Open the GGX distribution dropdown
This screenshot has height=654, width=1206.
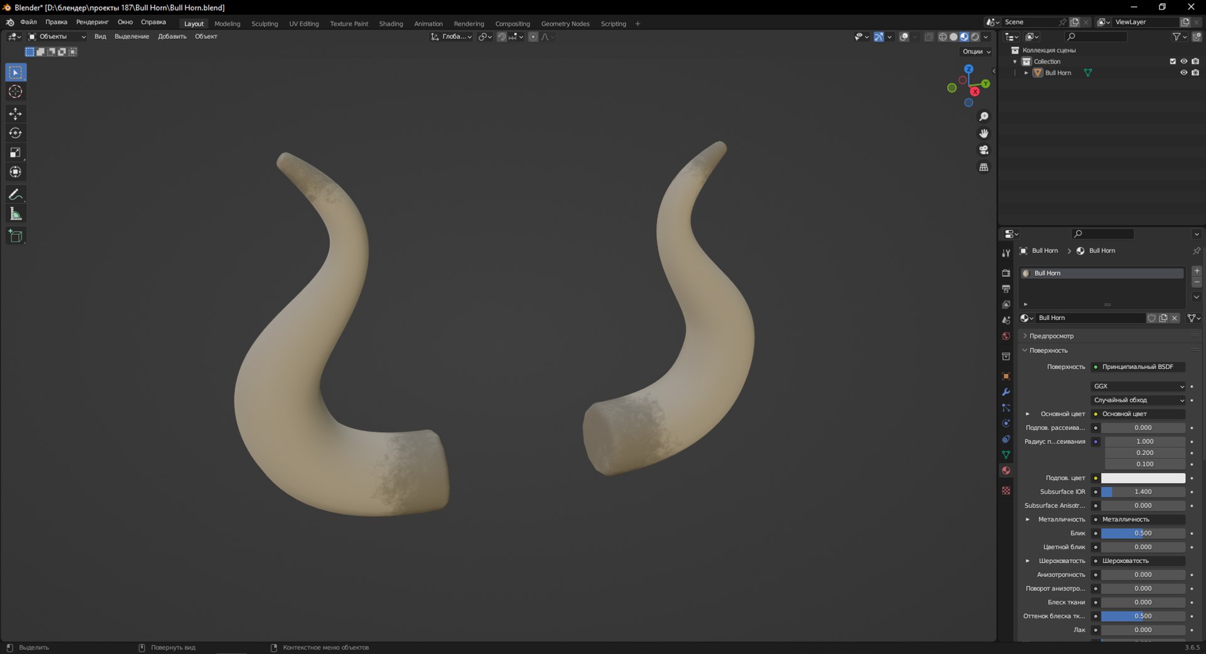coord(1138,386)
